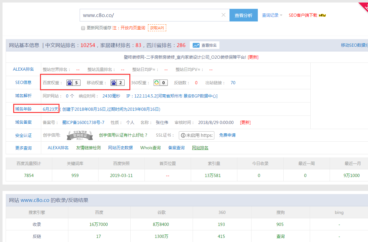Click the 免费申请 SSL certificate link
The height and width of the screenshot is (242, 368).
(227, 135)
